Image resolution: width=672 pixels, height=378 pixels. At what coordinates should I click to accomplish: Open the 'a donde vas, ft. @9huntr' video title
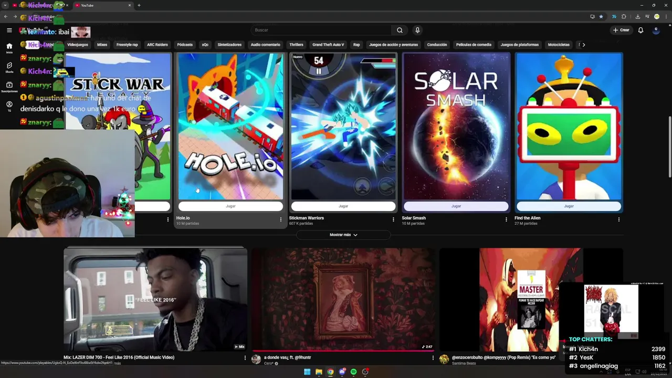(x=288, y=358)
